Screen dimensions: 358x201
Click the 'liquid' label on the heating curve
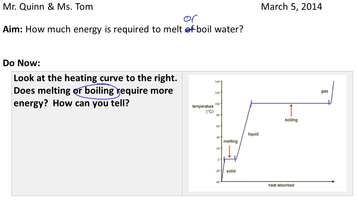(253, 134)
